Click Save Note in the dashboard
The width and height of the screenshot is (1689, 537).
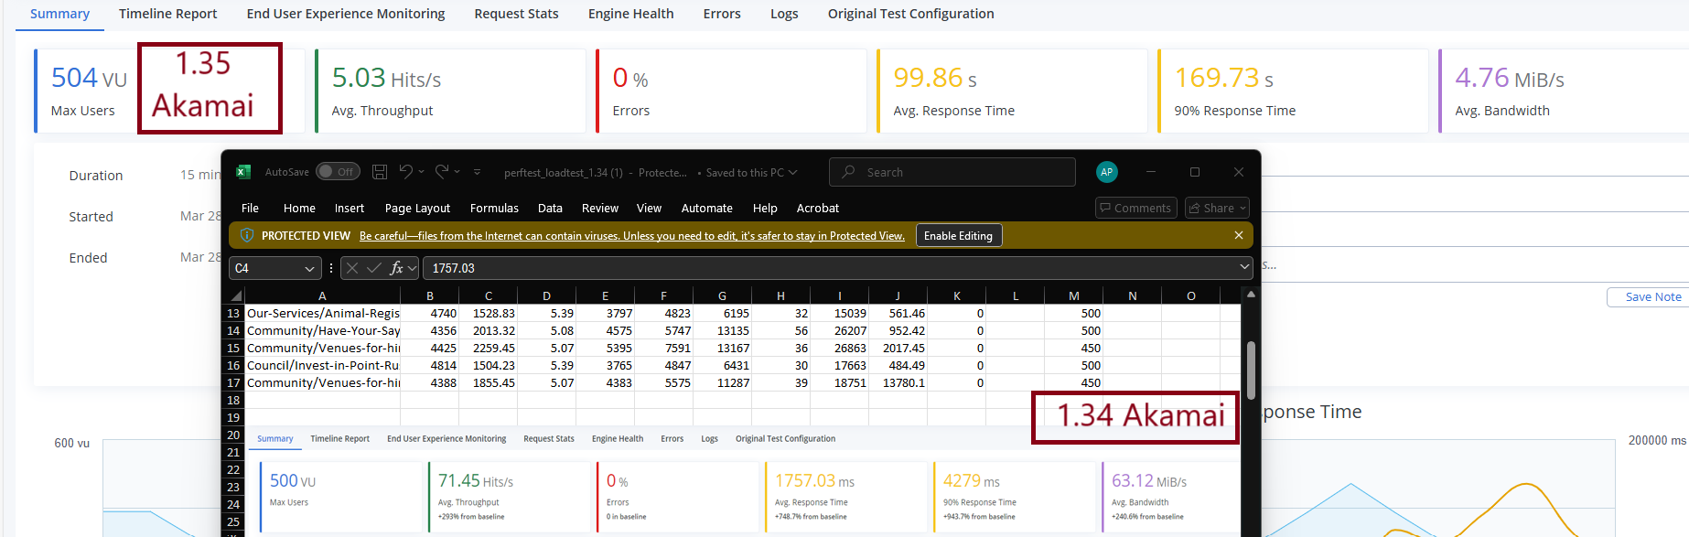click(x=1652, y=297)
